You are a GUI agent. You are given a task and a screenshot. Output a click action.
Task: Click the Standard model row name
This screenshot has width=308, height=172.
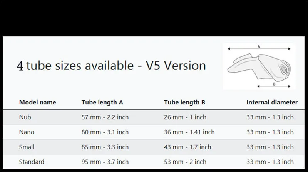[32, 162]
